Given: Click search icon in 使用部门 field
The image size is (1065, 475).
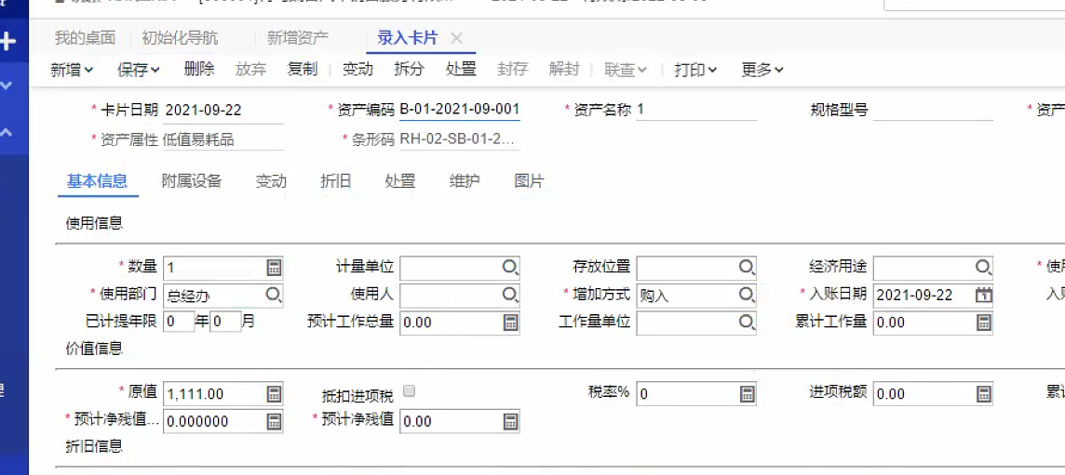Looking at the screenshot, I should click(x=274, y=295).
